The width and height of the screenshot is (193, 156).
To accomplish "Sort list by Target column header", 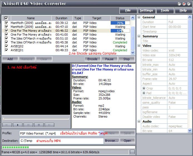I will 97,18.
